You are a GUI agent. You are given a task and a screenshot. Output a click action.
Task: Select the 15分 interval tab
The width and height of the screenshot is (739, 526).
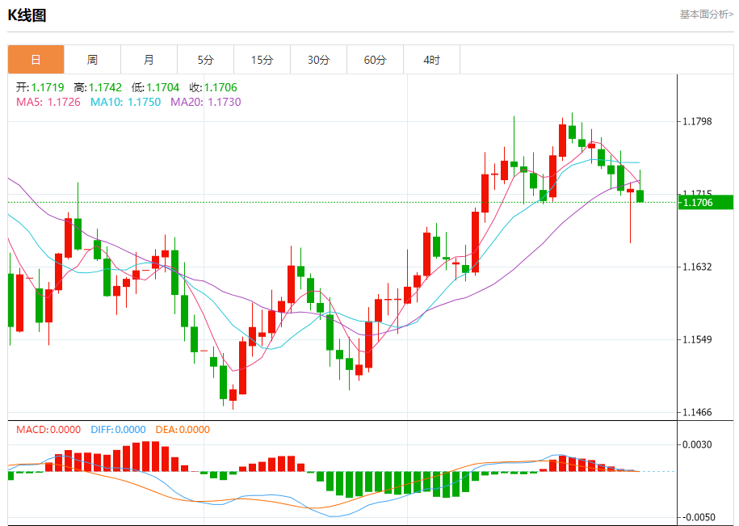pyautogui.click(x=262, y=60)
